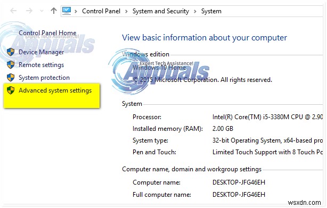Click the computer icon in address bar

tap(67, 11)
